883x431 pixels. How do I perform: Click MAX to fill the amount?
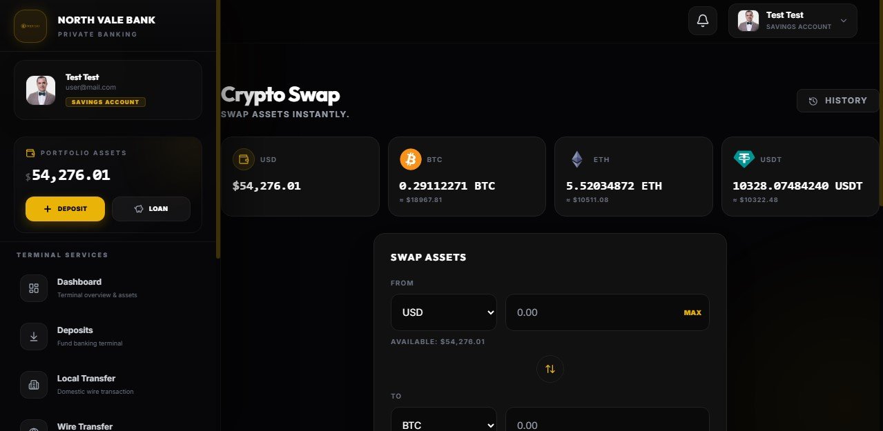click(x=692, y=312)
